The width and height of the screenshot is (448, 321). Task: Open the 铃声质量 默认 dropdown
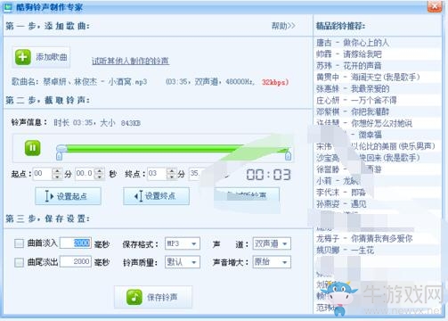tap(183, 262)
